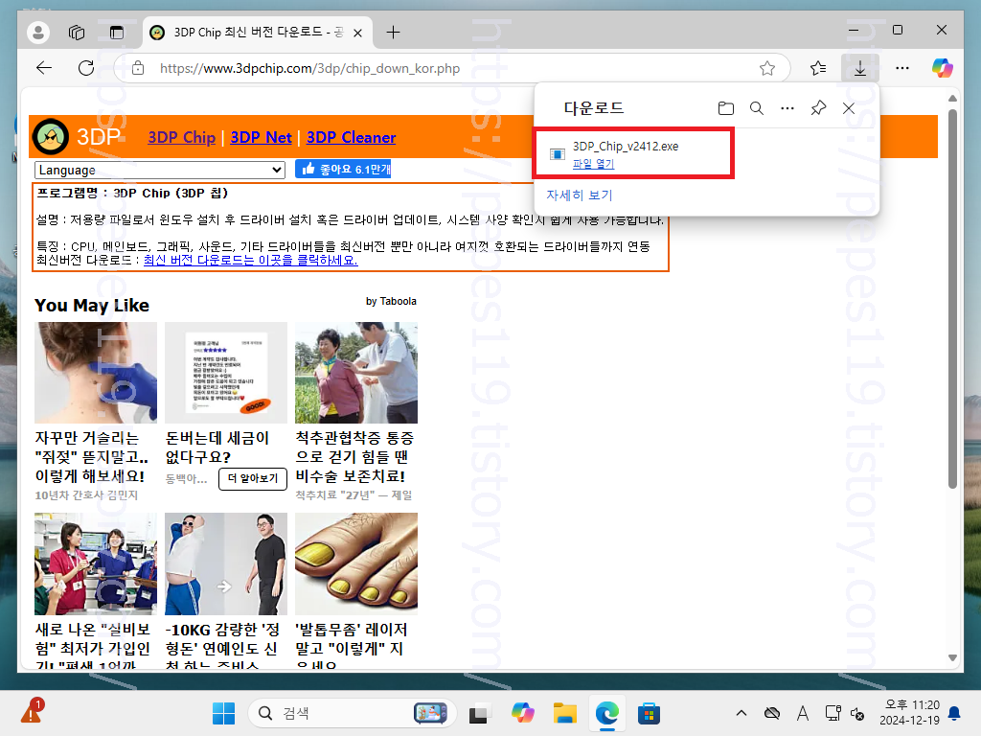Open the spinal stenosis ad thumbnail
The image size is (981, 736).
356,373
